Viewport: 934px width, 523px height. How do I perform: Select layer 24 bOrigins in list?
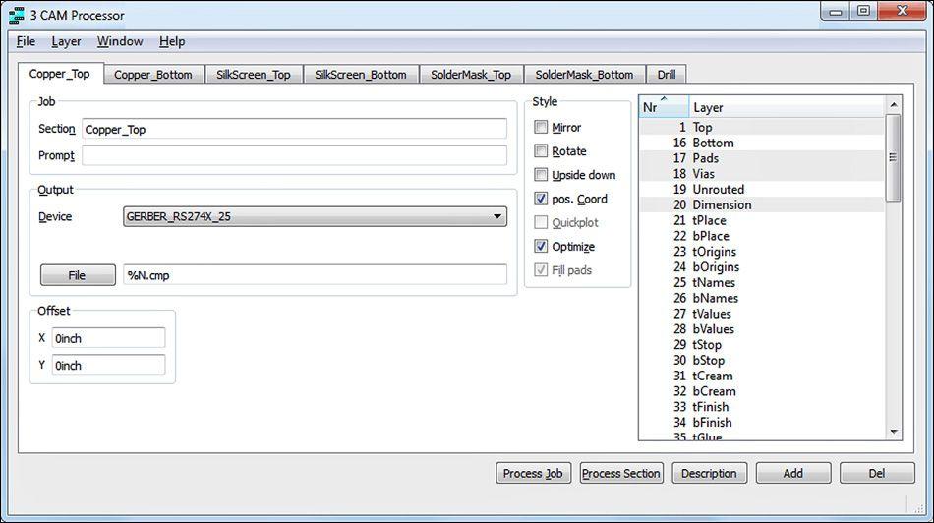(763, 266)
